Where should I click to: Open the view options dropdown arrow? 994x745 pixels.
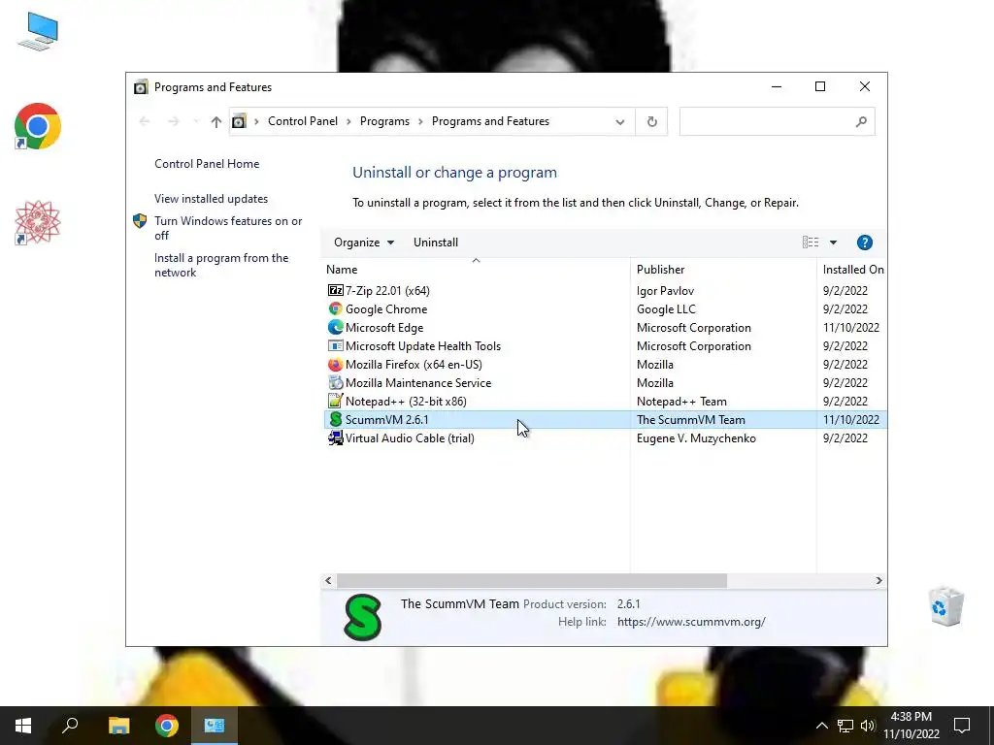tap(833, 243)
